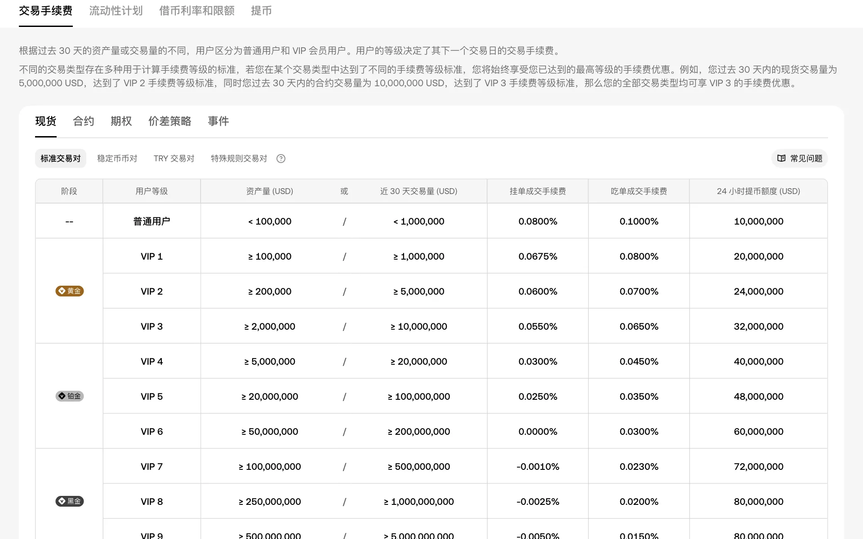Select the 交易手续费 tab
Viewport: 863px width, 539px height.
pyautogui.click(x=46, y=11)
